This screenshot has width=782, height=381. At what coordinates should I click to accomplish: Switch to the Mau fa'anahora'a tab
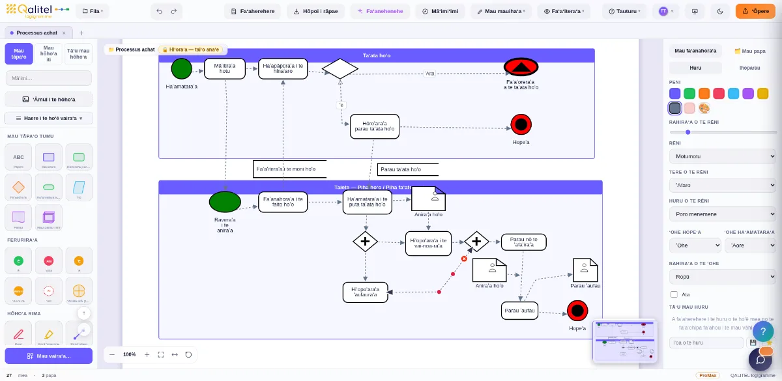pos(695,50)
